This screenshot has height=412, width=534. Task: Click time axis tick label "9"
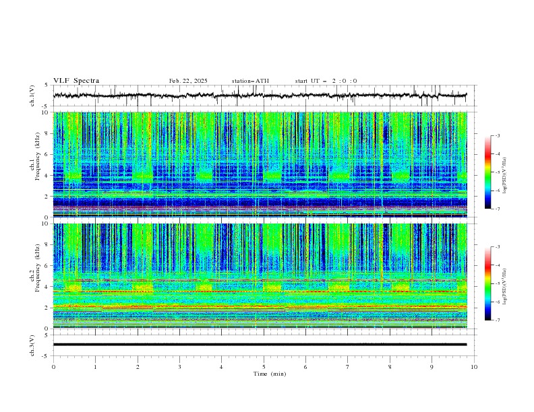coord(432,367)
